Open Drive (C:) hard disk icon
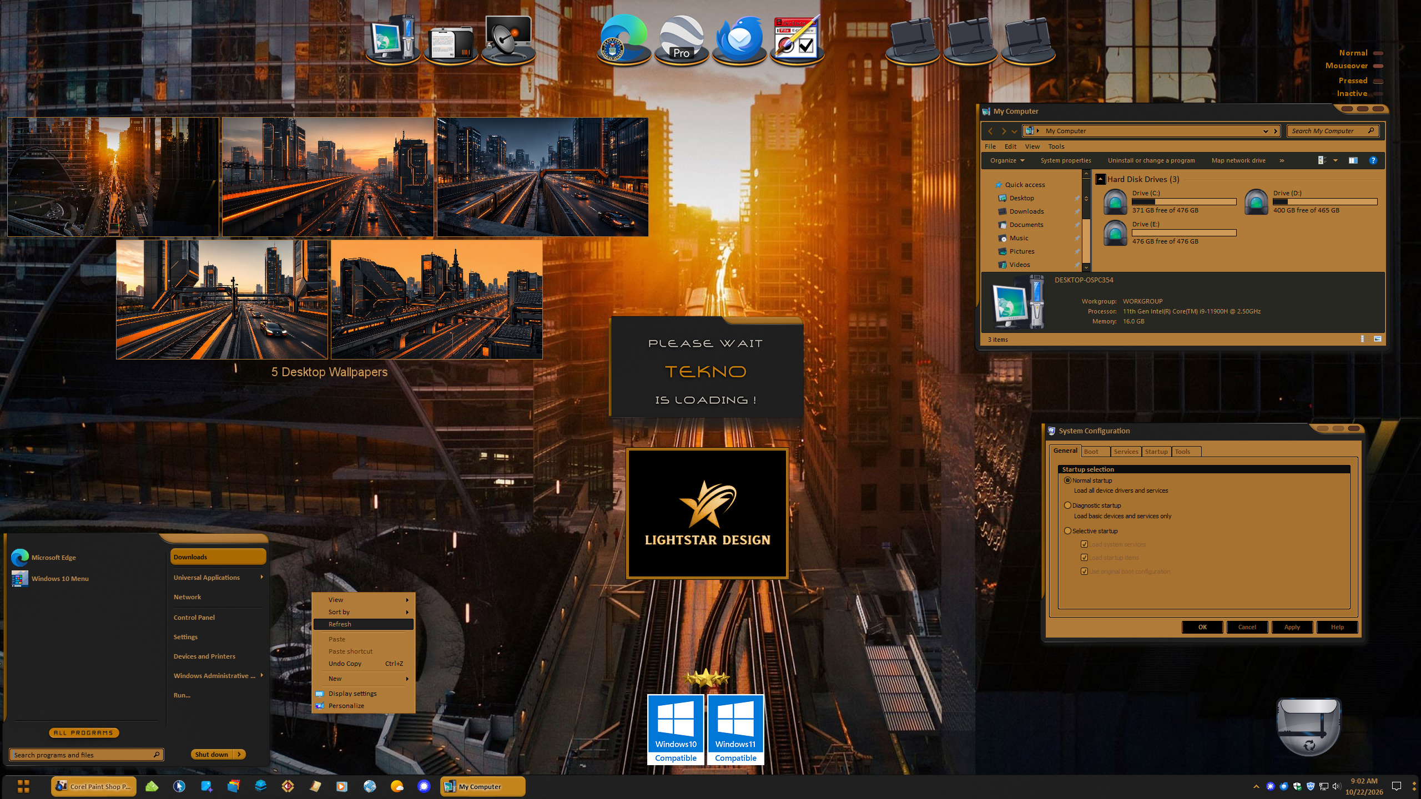1421x799 pixels. coord(1115,201)
